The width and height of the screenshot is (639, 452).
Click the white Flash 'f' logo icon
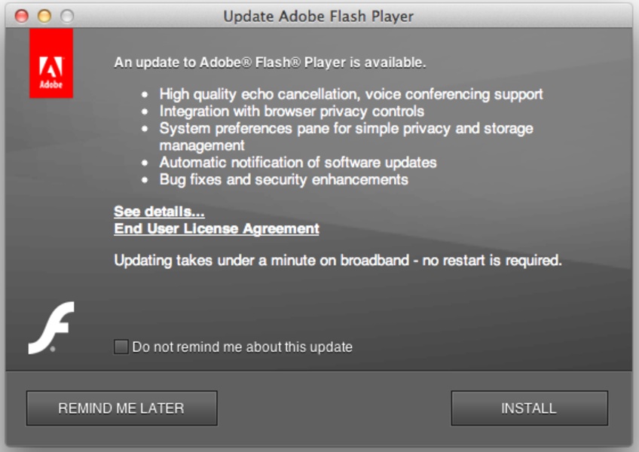point(49,325)
